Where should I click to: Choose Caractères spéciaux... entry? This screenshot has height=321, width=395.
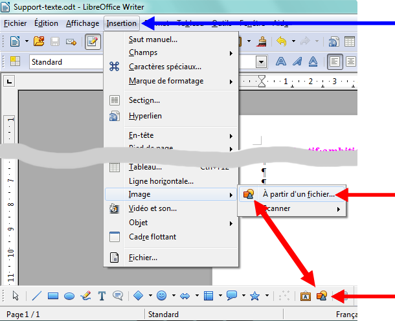[171, 67]
